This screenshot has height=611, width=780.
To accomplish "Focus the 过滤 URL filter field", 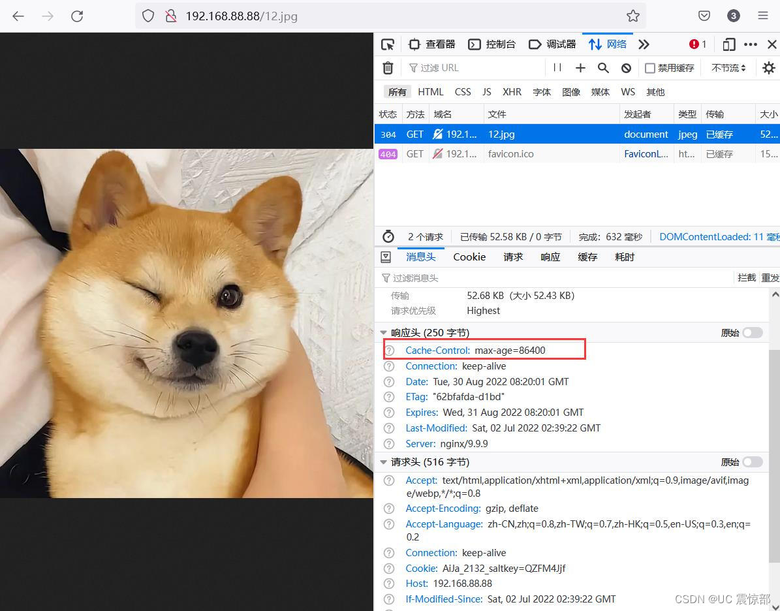I will (x=475, y=68).
